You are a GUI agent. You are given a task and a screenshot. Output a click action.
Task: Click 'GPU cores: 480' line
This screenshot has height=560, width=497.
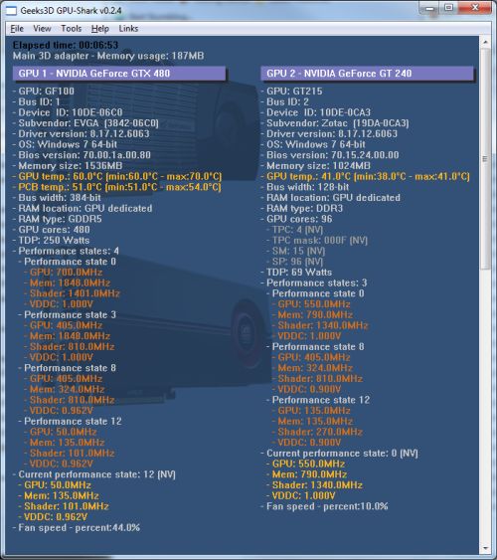52,230
